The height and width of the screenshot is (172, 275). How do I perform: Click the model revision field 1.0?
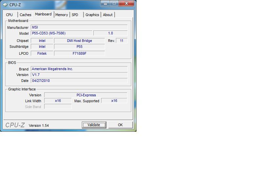pyautogui.click(x=111, y=33)
